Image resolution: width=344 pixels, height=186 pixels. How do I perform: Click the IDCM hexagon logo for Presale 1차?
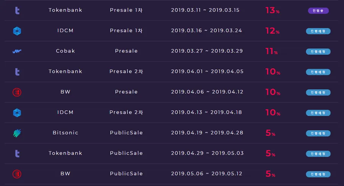click(x=17, y=31)
